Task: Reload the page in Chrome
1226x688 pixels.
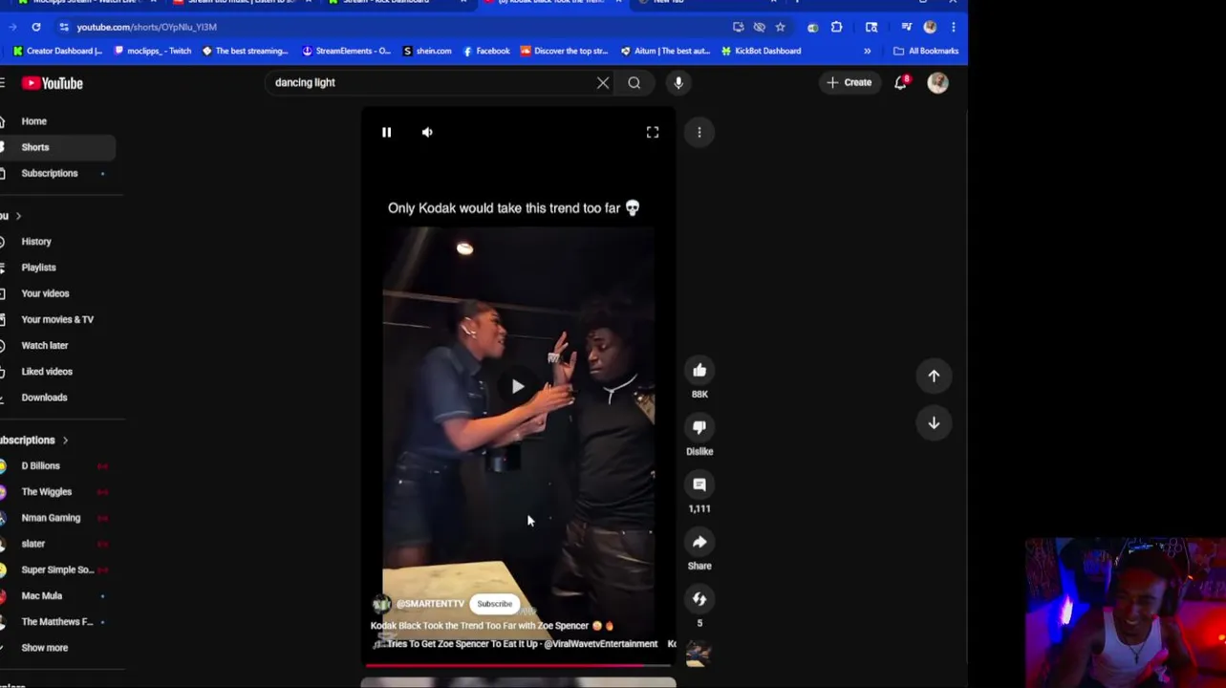Action: (x=36, y=27)
